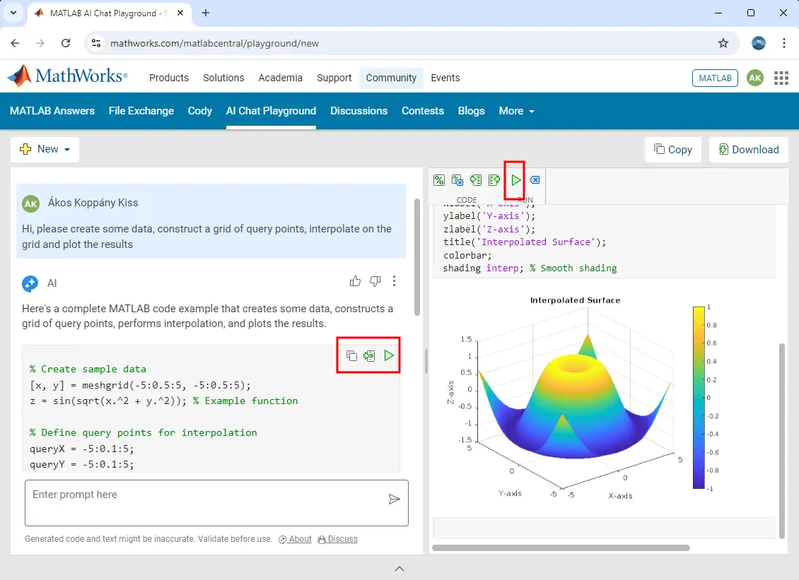
Task: Copy the AI code snippet with the copy icon
Action: [351, 355]
